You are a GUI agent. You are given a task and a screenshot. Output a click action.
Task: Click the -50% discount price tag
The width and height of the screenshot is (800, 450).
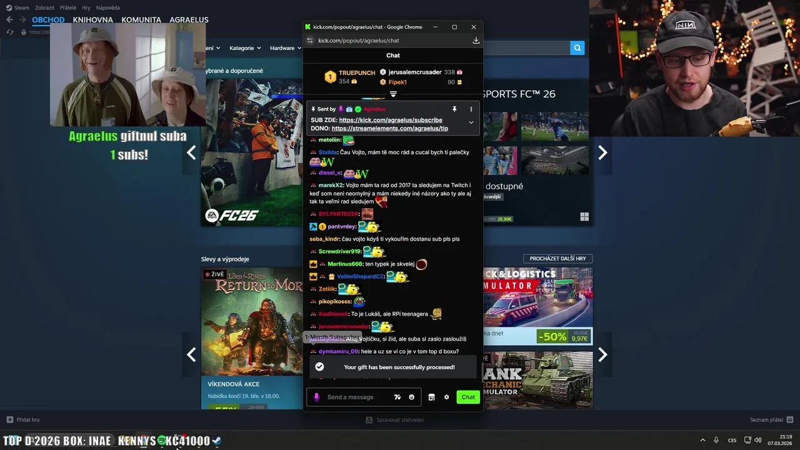552,336
